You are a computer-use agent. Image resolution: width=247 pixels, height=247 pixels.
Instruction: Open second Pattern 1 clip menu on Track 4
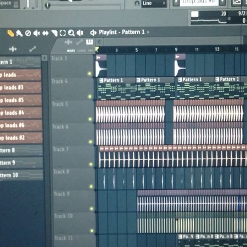[x=138, y=80]
